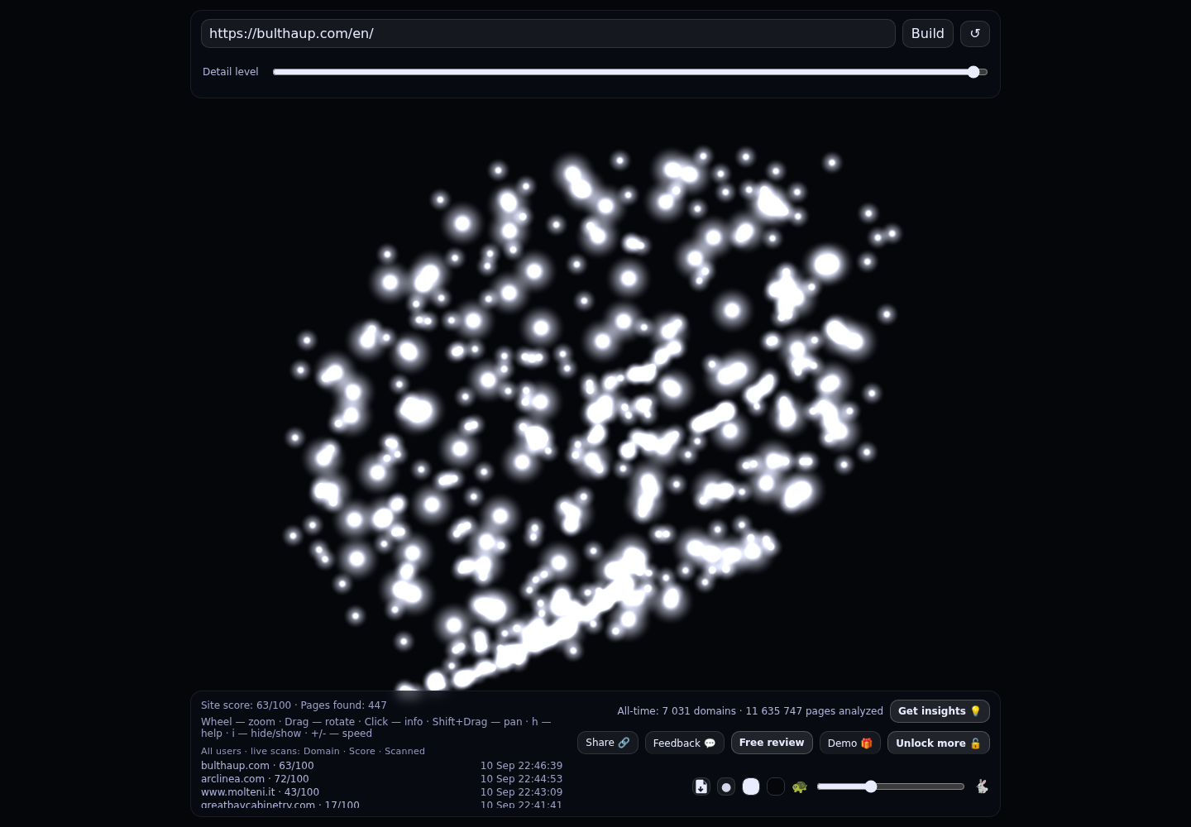The image size is (1191, 827).
Task: Click the reset/reload arrow icon button
Action: [x=975, y=34]
